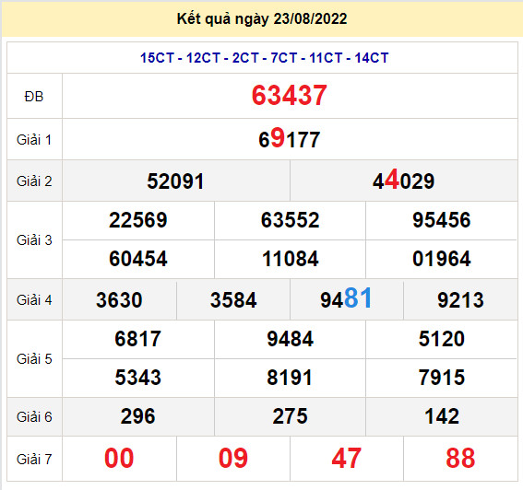
Task: Click the Giải 4 number 9481
Action: click(x=346, y=298)
